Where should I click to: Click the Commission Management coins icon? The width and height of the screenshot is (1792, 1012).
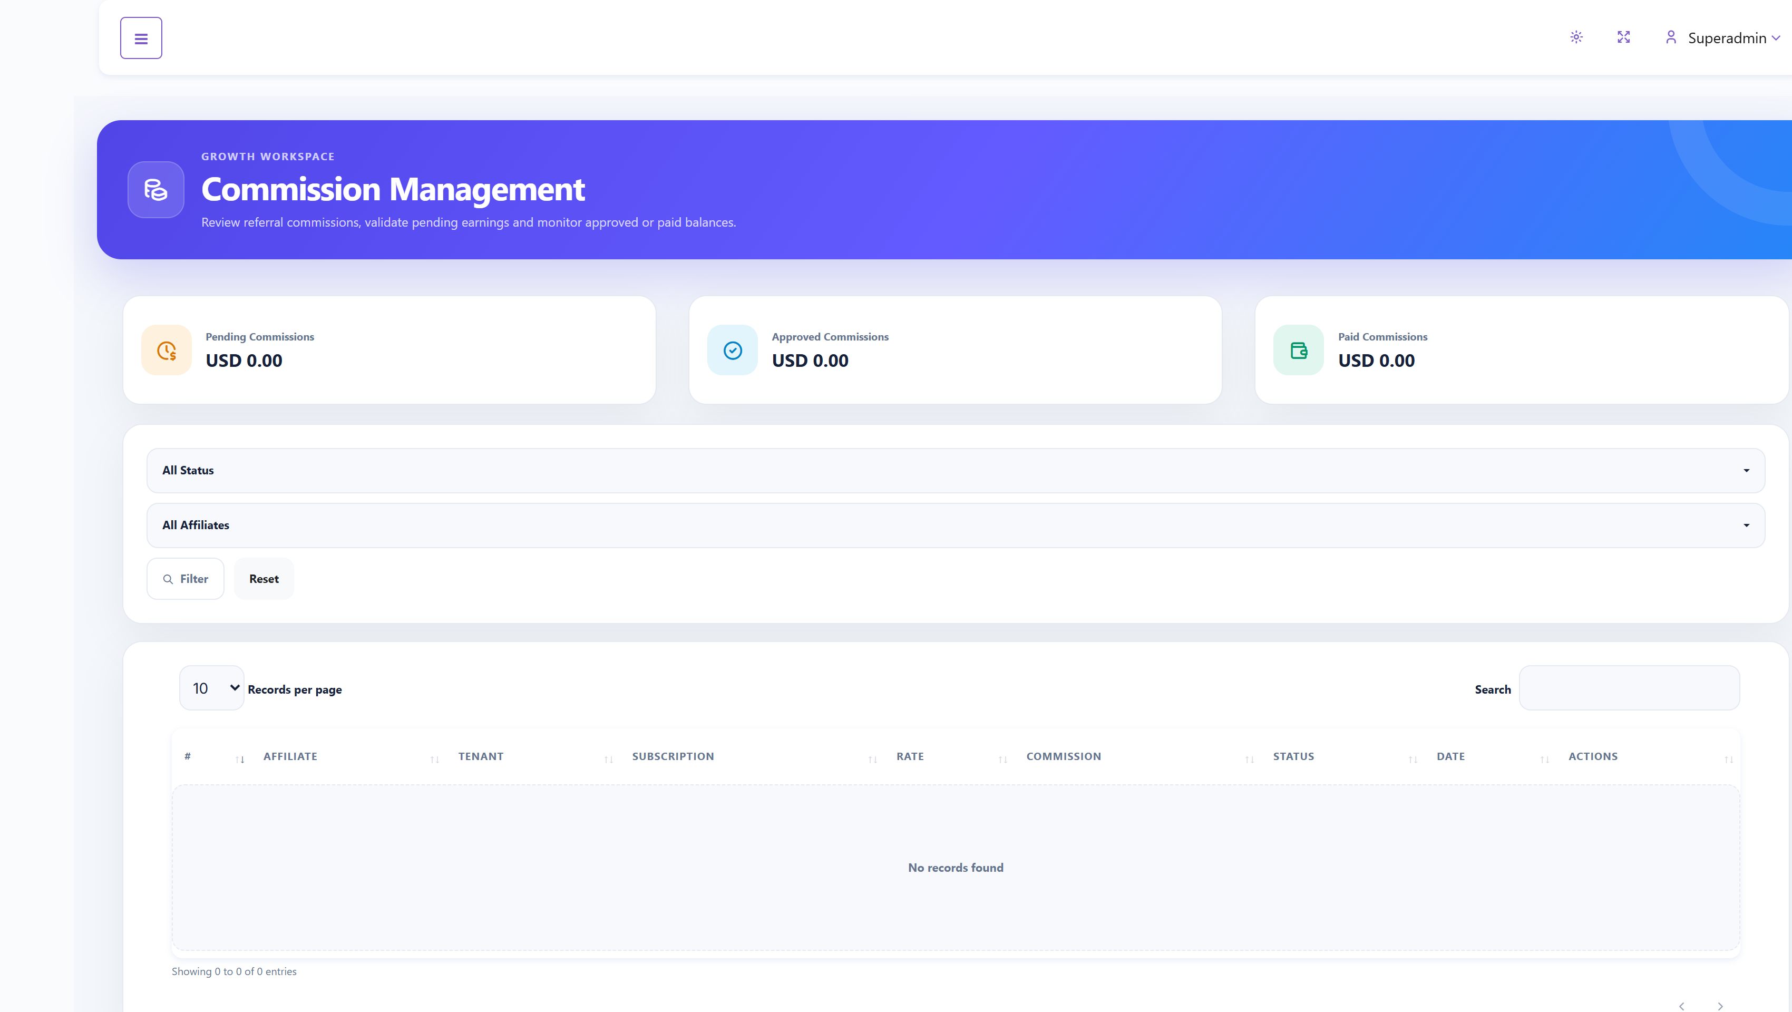pos(156,189)
